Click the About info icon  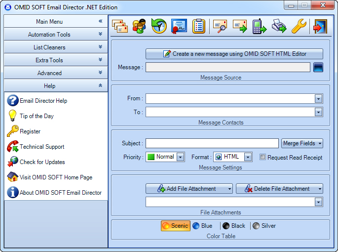tap(13, 192)
